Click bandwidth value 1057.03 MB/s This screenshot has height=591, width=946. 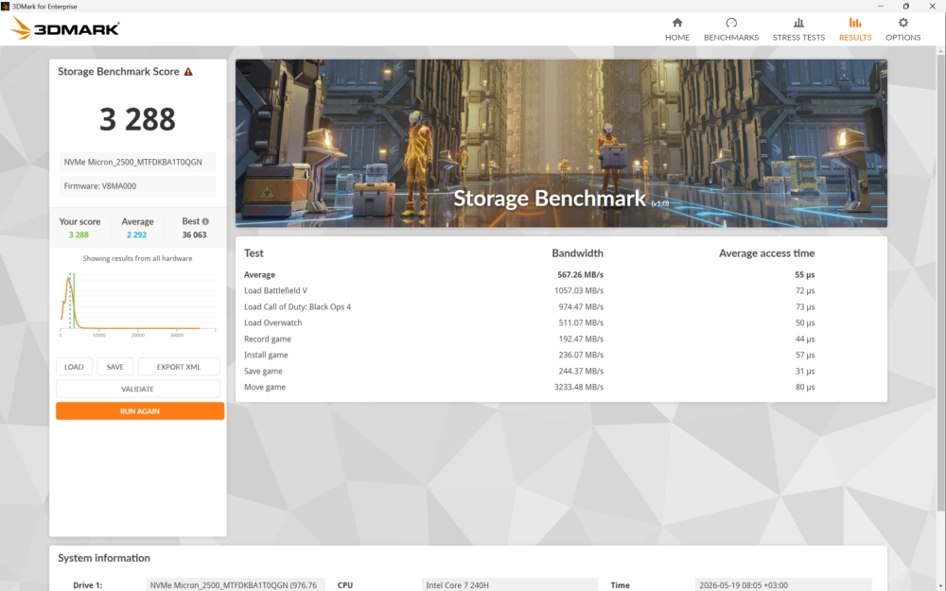[579, 290]
